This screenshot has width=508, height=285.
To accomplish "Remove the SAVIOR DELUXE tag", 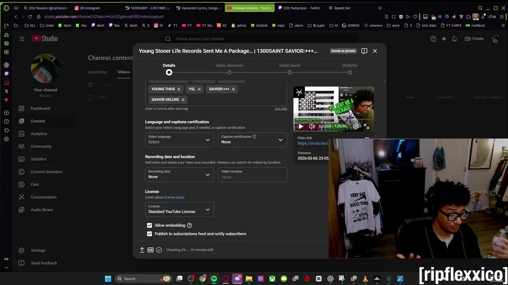I will click(x=183, y=99).
